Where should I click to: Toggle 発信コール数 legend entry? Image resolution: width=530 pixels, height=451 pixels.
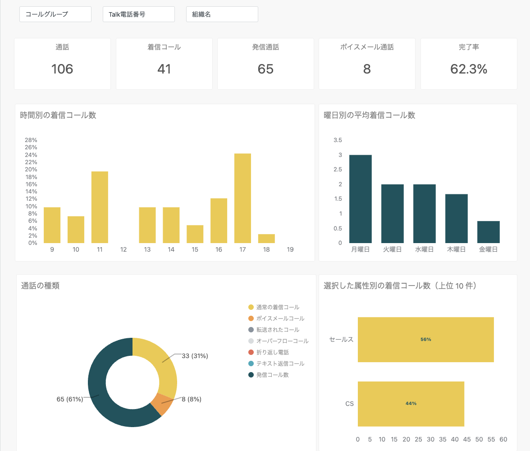click(x=269, y=375)
